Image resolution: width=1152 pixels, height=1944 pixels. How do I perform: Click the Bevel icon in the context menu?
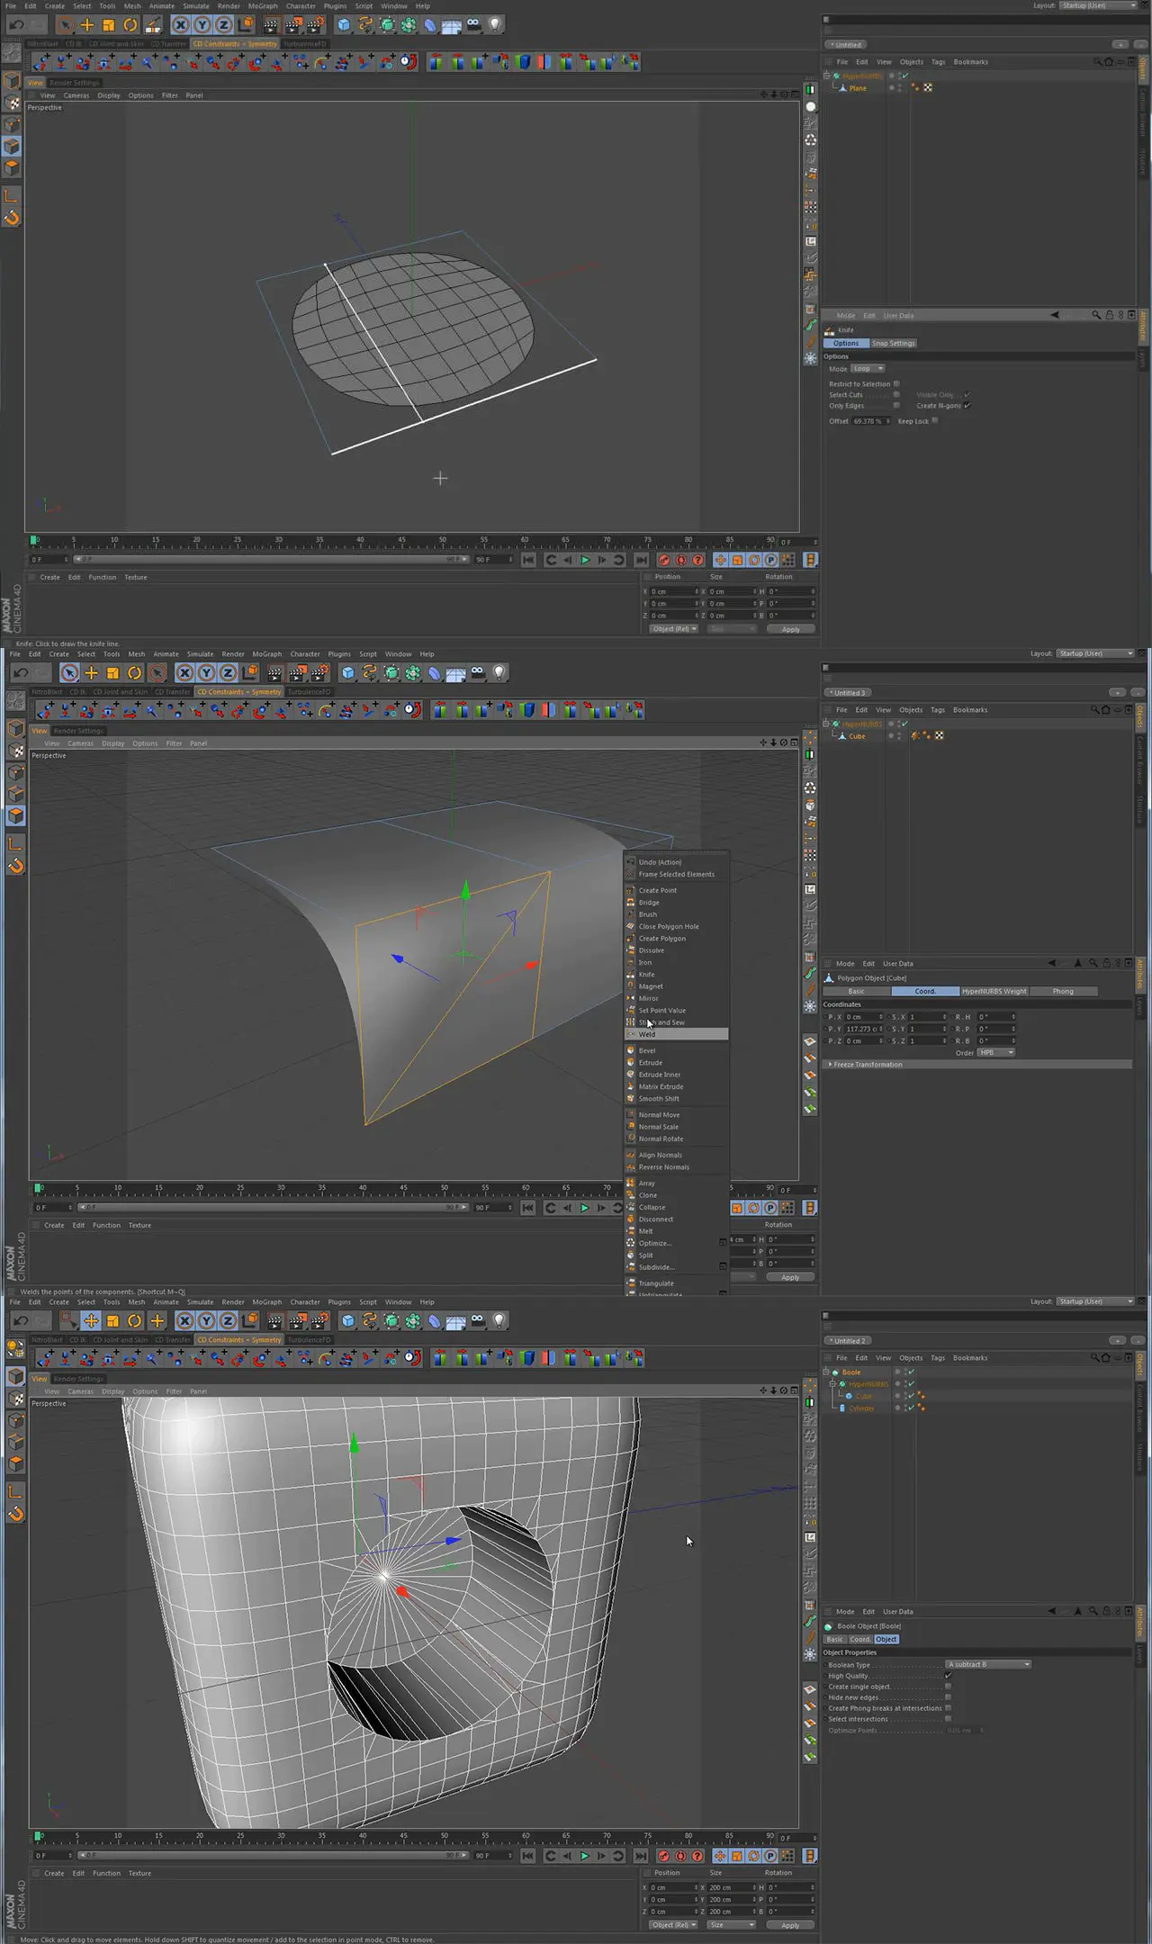(631, 1050)
